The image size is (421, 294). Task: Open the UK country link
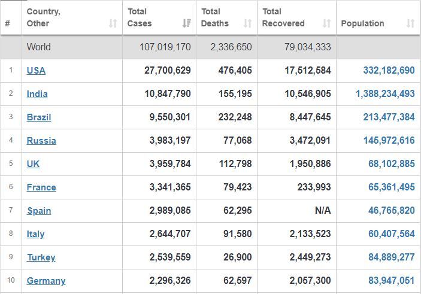point(33,164)
